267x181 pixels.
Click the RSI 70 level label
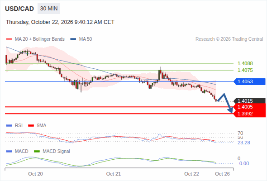pos(240,133)
